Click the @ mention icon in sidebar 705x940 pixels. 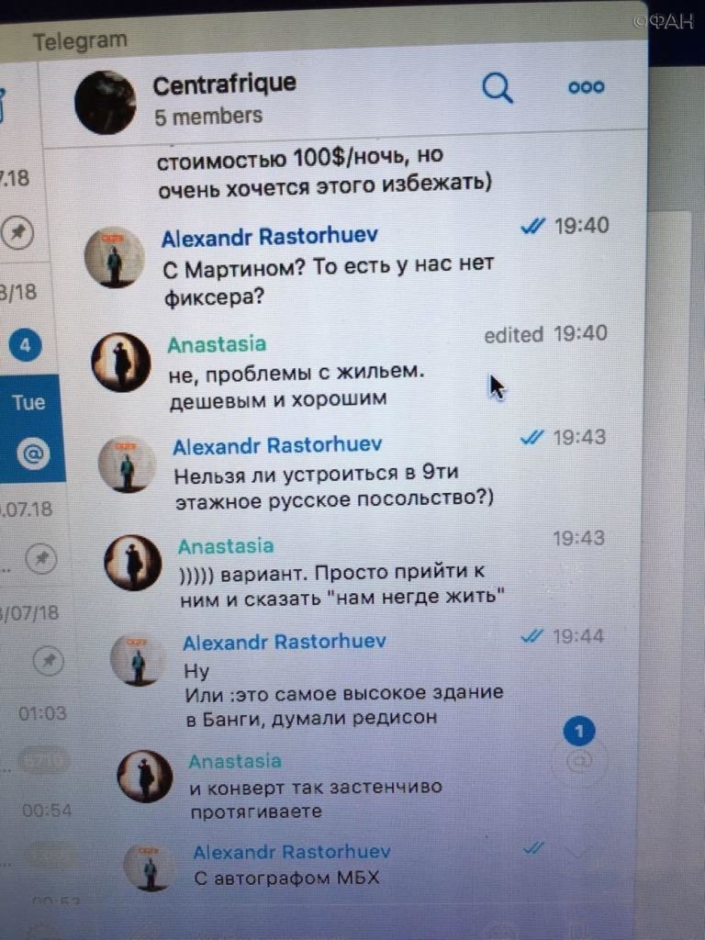32,454
